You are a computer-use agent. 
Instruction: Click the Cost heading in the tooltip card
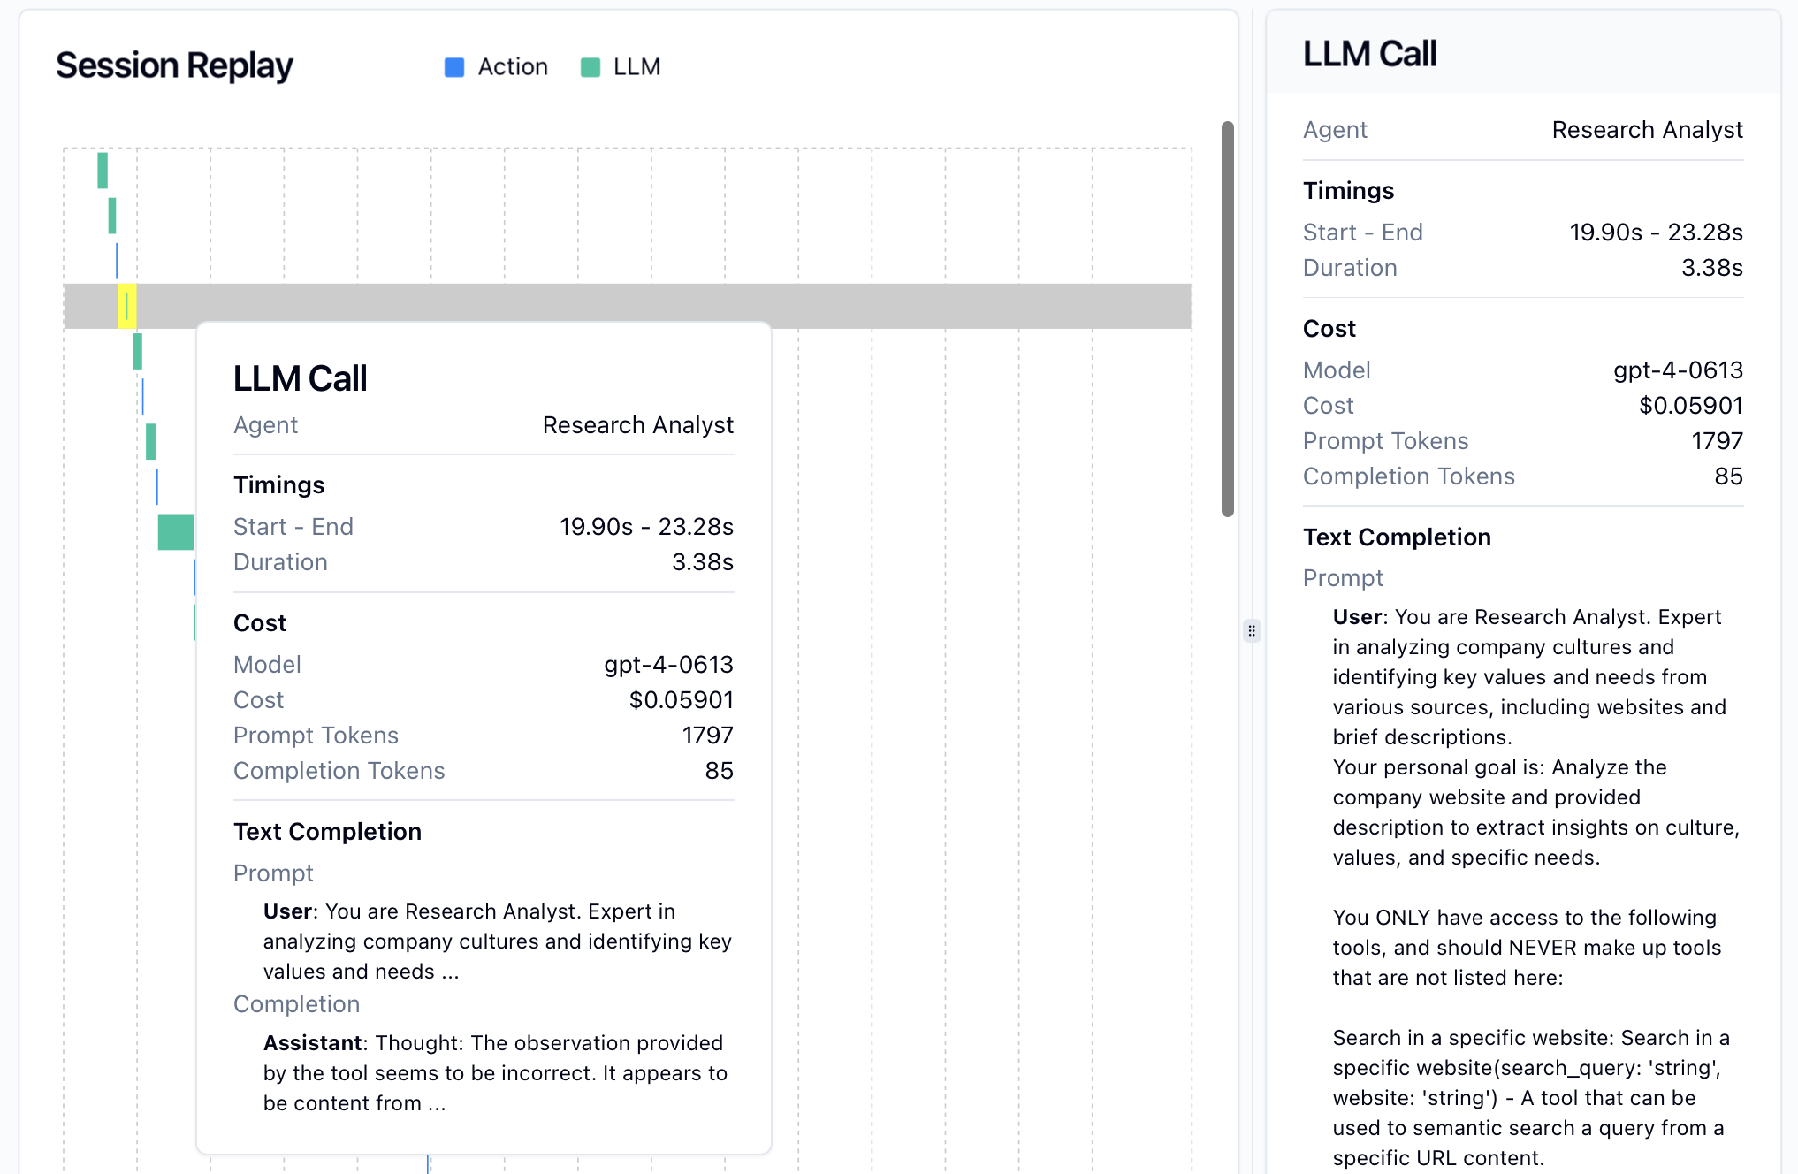pos(260,623)
